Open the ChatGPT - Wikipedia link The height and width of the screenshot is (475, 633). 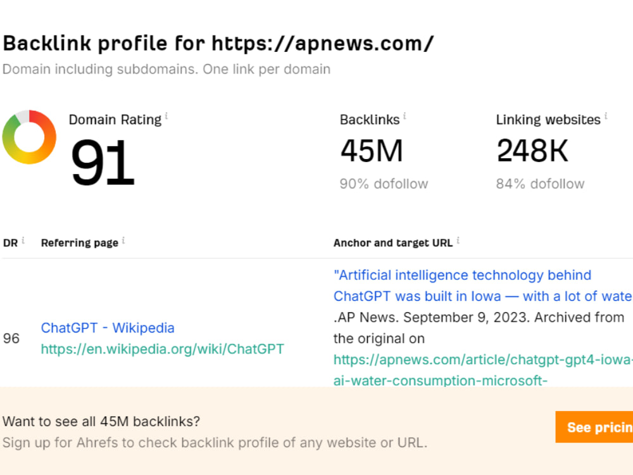click(108, 327)
